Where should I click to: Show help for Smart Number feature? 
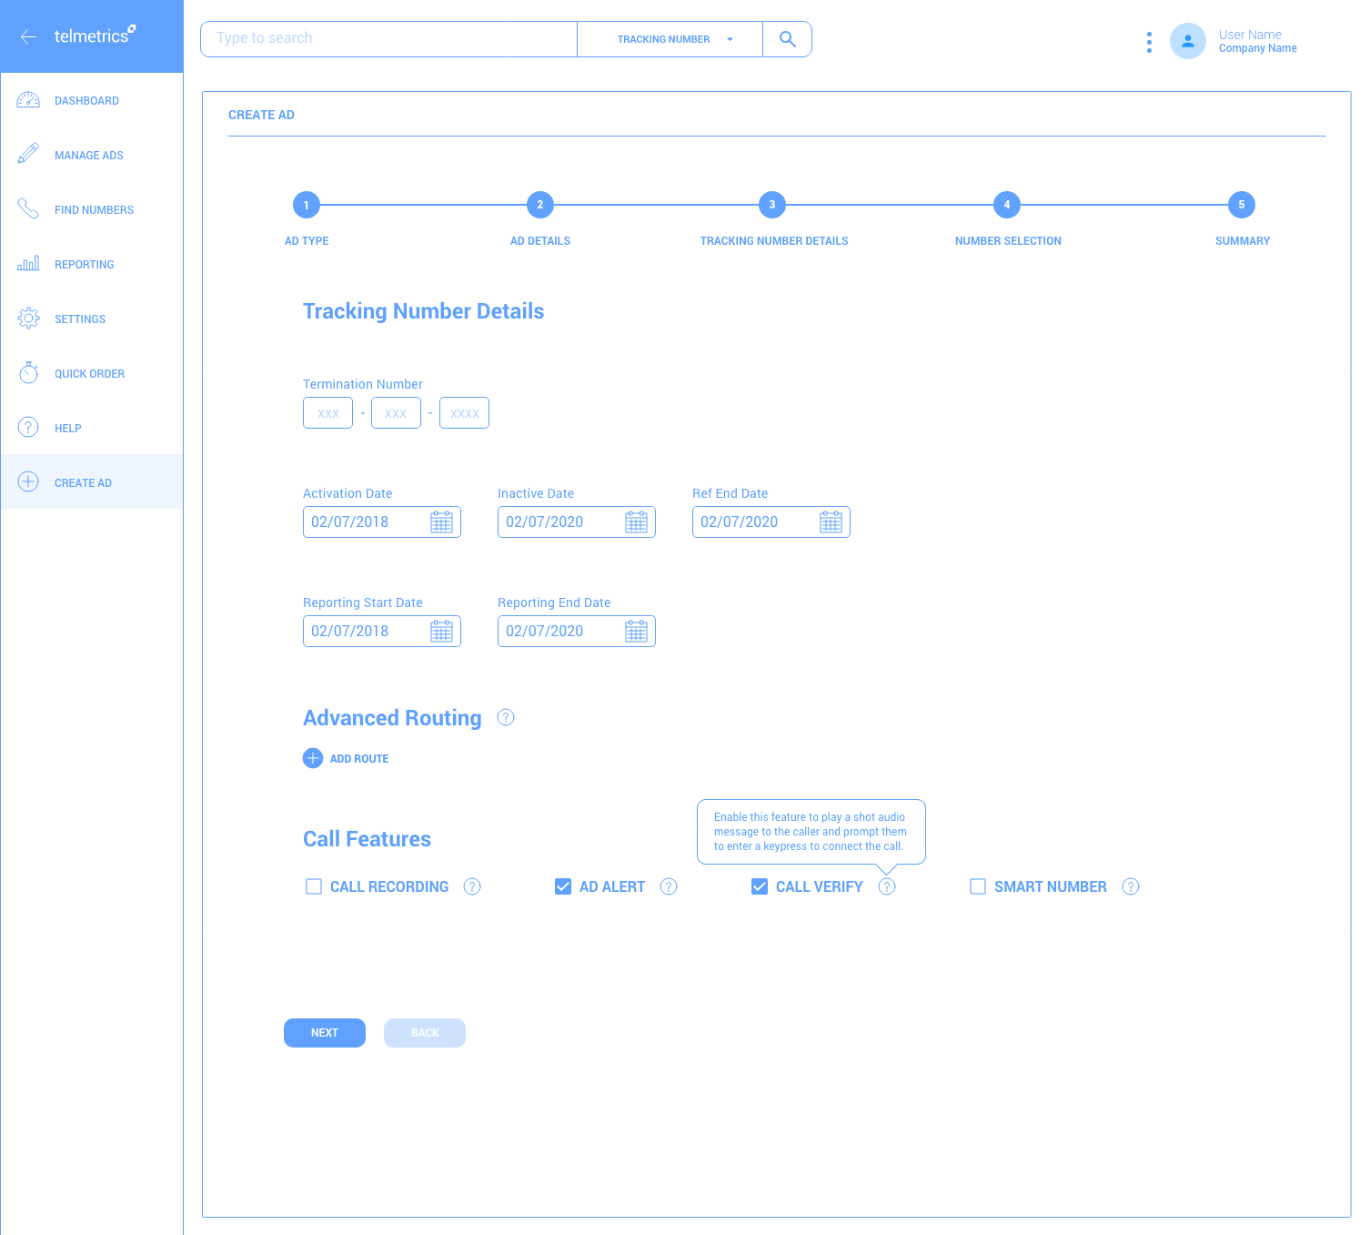[1130, 886]
